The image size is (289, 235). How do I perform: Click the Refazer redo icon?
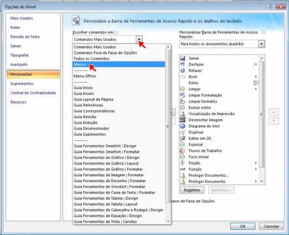[x=182, y=70]
